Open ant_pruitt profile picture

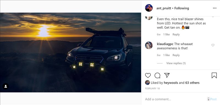click(149, 8)
